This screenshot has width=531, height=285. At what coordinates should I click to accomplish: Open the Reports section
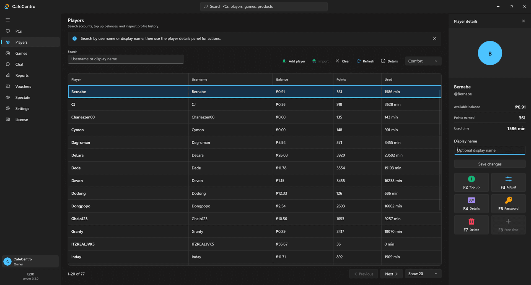pyautogui.click(x=30, y=75)
